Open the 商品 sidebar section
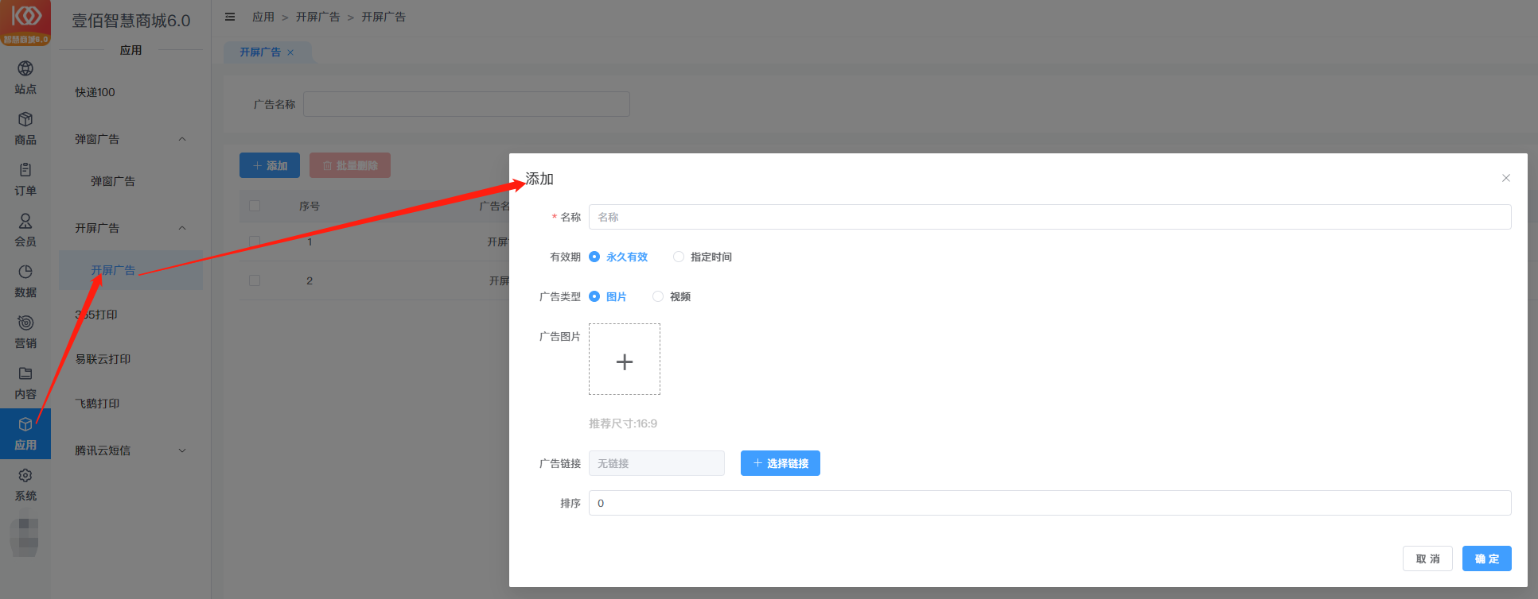This screenshot has width=1538, height=599. click(x=25, y=129)
